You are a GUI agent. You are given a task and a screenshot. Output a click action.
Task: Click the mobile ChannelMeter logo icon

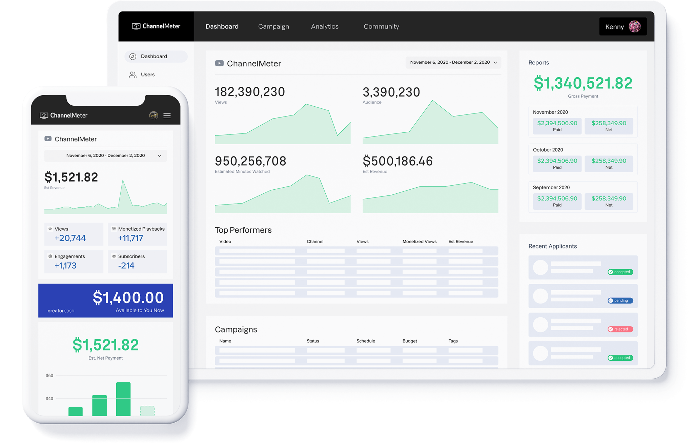point(44,115)
